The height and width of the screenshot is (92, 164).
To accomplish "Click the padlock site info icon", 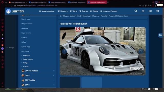I will click(x=15, y=6).
